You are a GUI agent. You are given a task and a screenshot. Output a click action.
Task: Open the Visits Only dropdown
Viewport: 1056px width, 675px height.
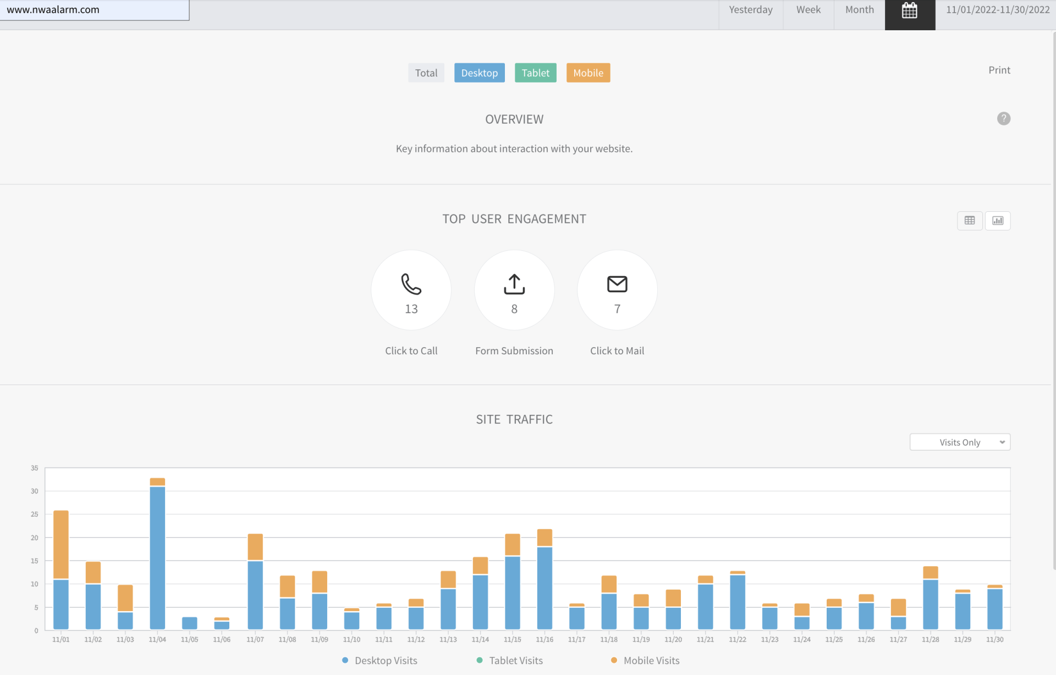[x=960, y=442]
